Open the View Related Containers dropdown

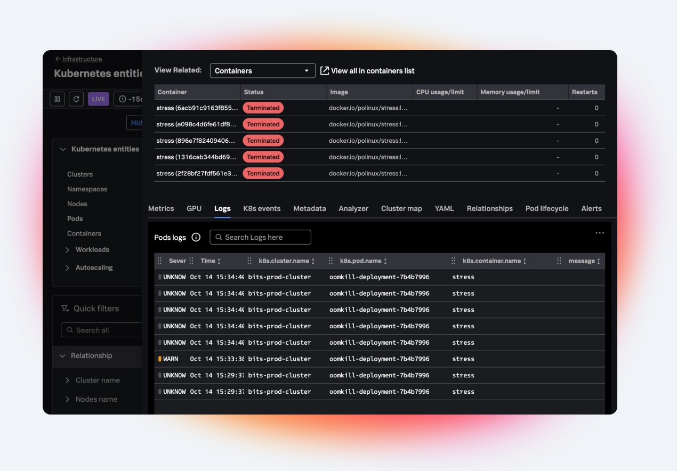(x=263, y=71)
